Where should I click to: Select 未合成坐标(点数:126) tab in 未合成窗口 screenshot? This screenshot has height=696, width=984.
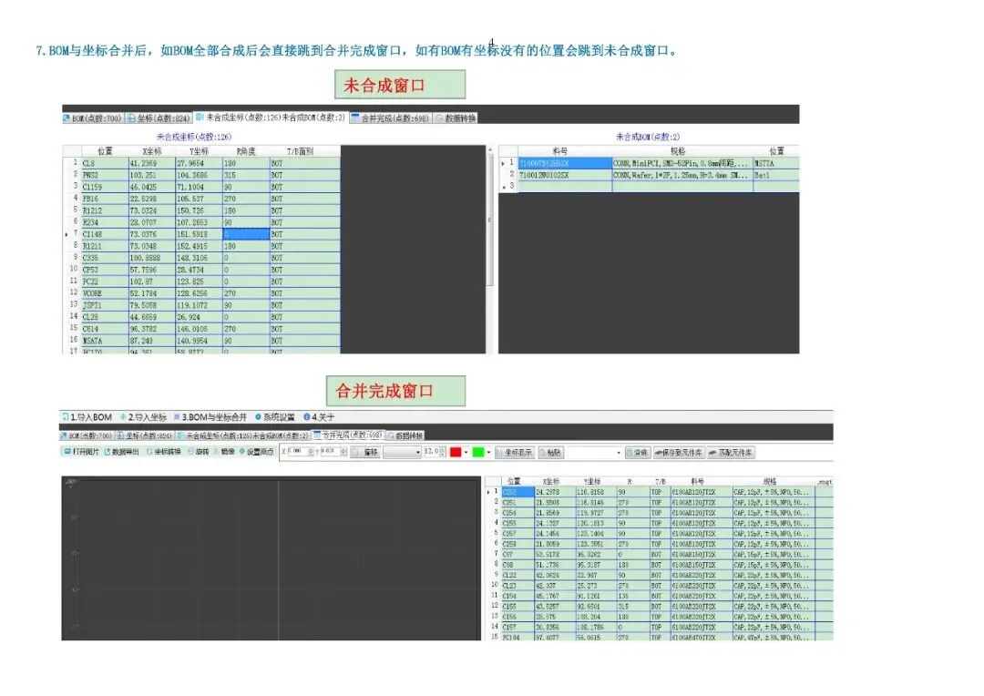coord(270,118)
